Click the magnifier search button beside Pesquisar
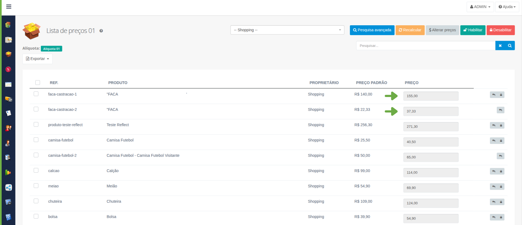This screenshot has height=225, width=522. (510, 46)
